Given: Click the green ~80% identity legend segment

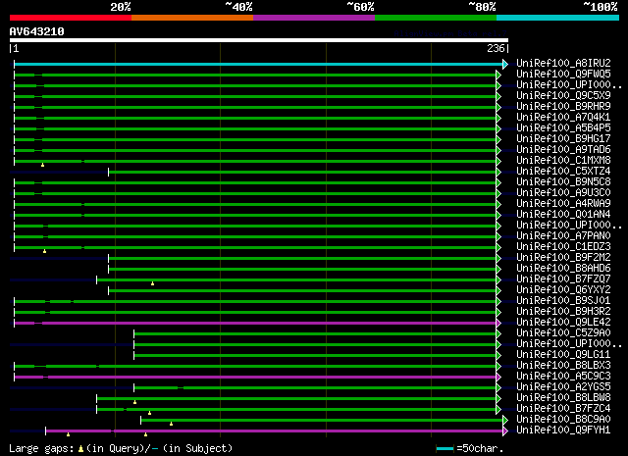Looking at the screenshot, I should coord(436,18).
